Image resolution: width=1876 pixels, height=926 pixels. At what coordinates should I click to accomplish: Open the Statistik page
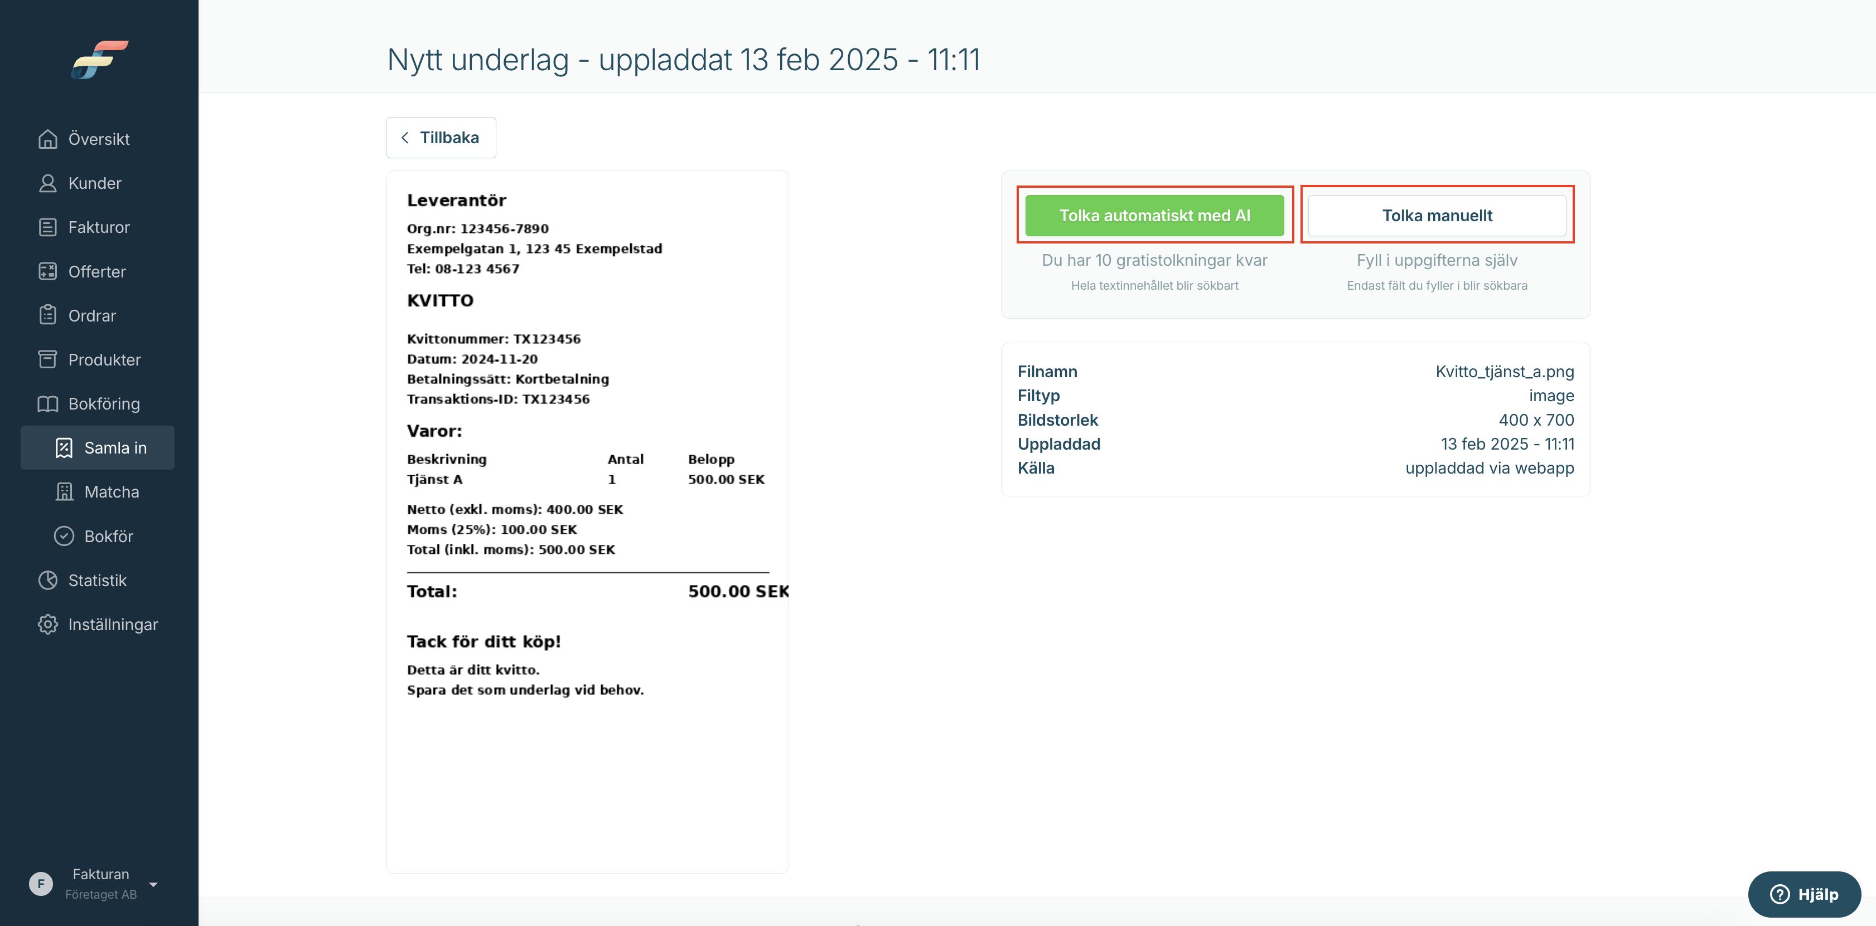tap(98, 581)
